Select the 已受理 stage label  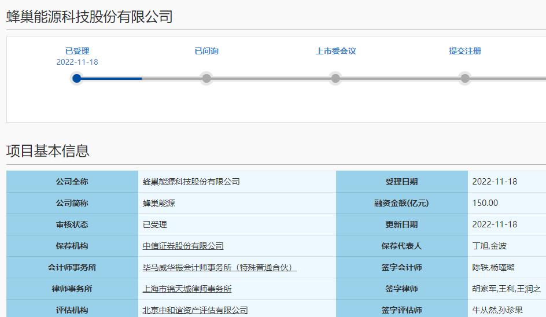78,51
